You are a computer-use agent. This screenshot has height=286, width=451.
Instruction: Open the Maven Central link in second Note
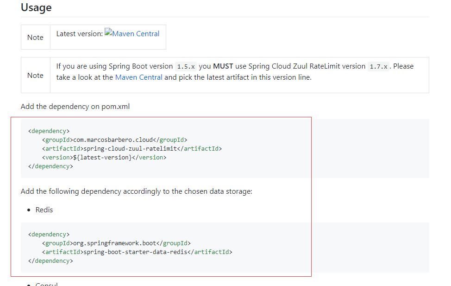(138, 77)
